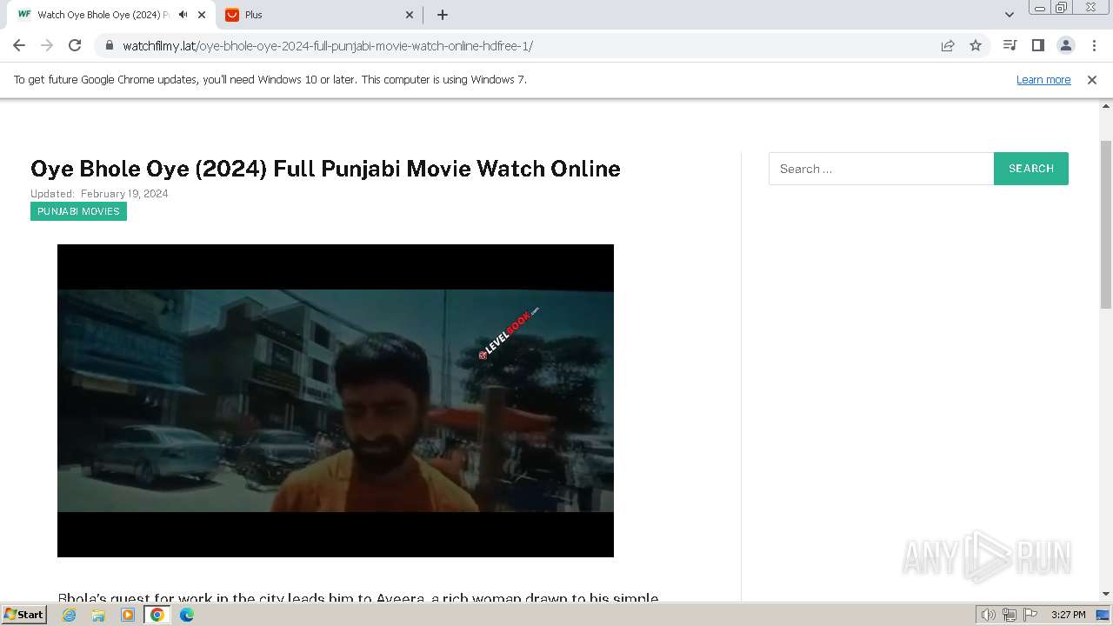1113x626 pixels.
Task: Bookmark this page with star
Action: (976, 45)
